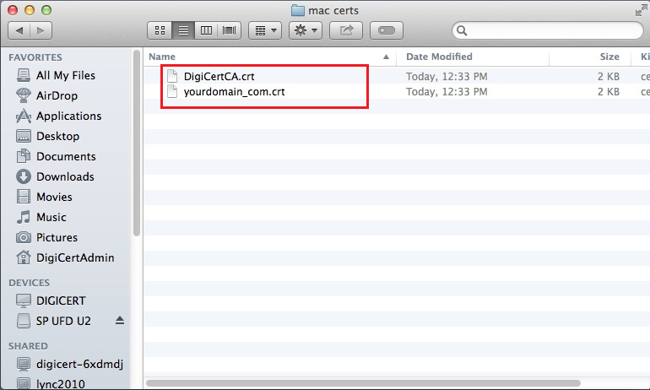
Task: Open the Arrange items dropdown
Action: [x=264, y=30]
